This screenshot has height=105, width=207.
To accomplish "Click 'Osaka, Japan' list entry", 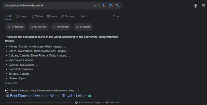I will [18, 78].
